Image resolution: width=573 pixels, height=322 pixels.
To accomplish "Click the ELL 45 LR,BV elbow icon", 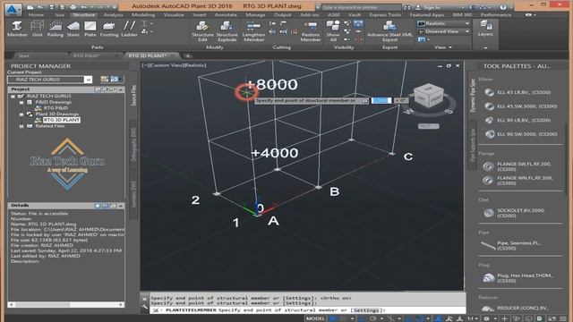I will (489, 92).
